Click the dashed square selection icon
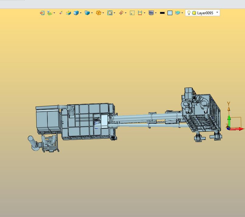 coord(132,13)
